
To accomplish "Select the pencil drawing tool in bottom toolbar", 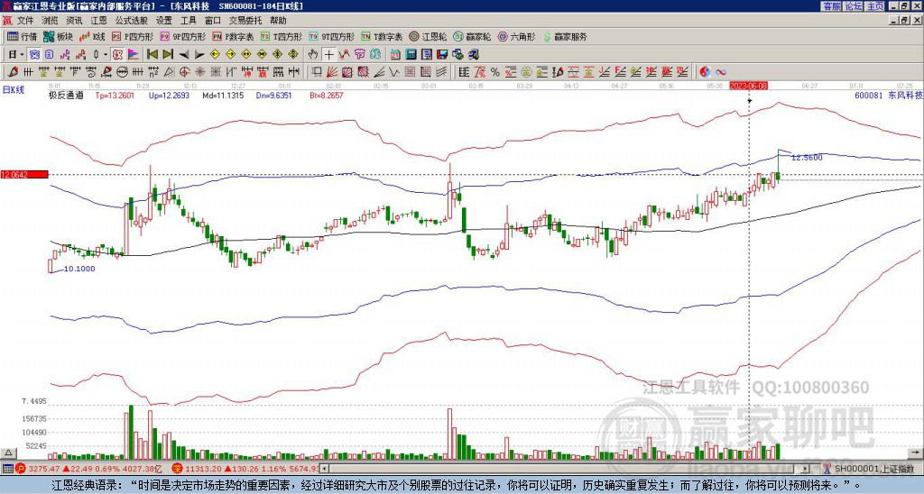I will (12, 72).
